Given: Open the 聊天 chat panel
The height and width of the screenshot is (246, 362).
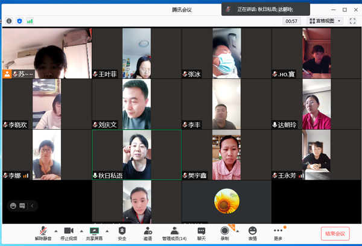Looking at the screenshot, I should tap(201, 233).
